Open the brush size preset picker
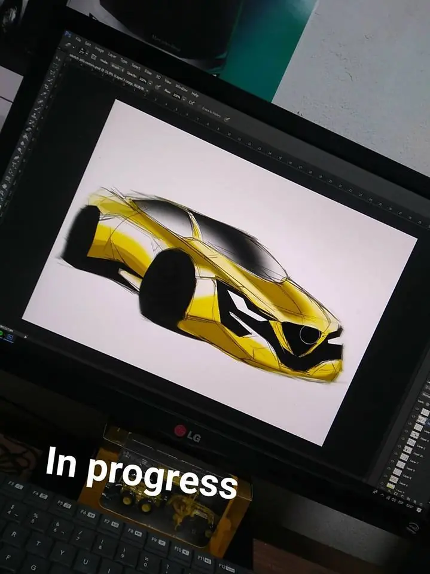 (87, 54)
